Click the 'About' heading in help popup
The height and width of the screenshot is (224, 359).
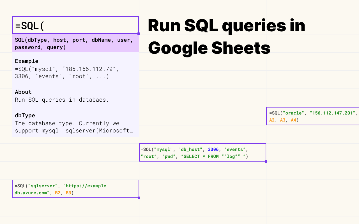pyautogui.click(x=23, y=92)
